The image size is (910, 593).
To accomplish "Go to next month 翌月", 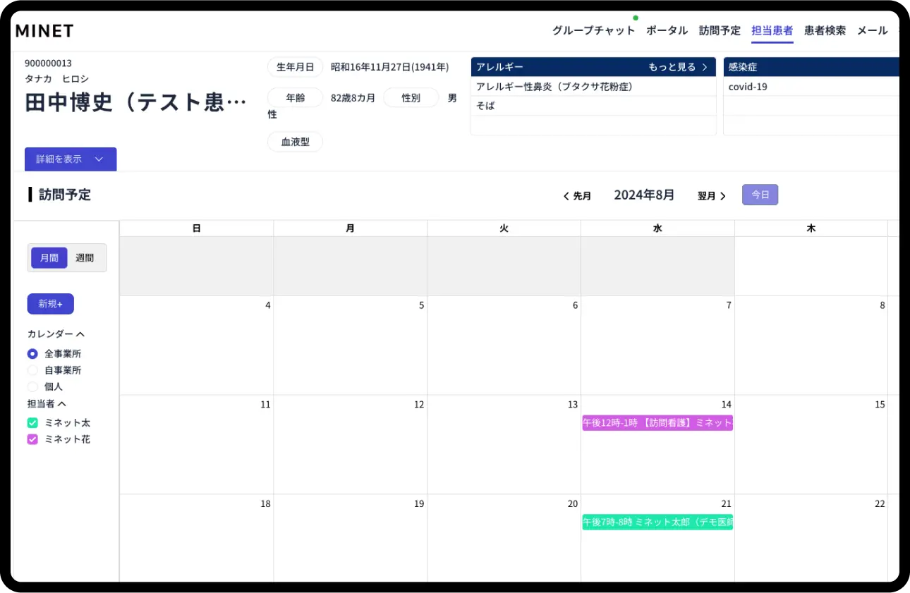I will point(712,196).
